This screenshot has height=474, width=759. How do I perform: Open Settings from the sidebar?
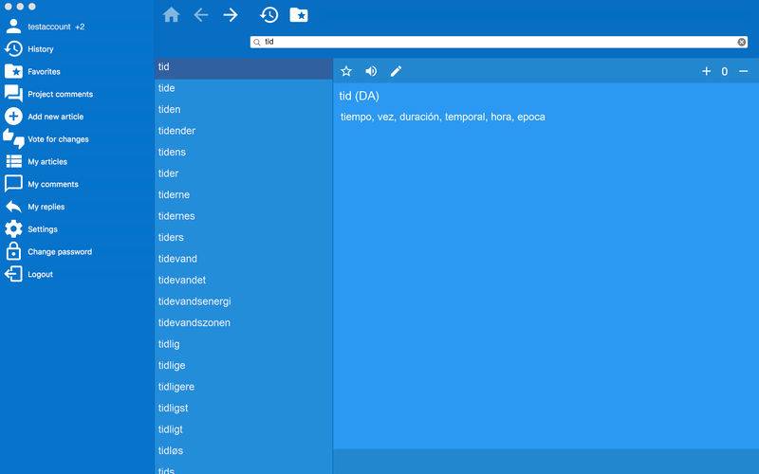pyautogui.click(x=42, y=229)
